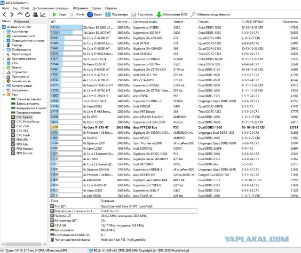Open Параметры settings in toolbar
301x253 pixels.
coord(117,15)
